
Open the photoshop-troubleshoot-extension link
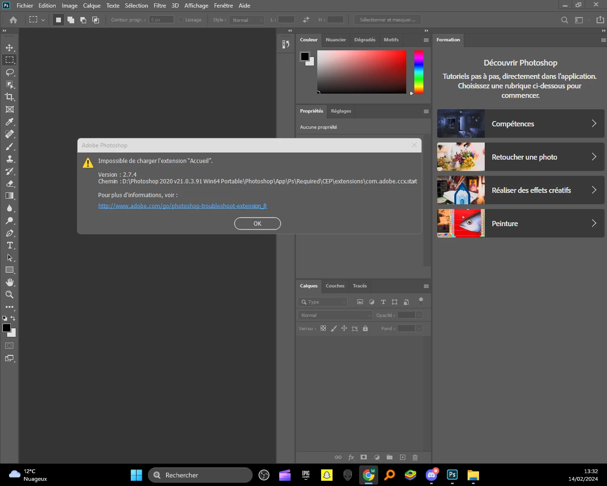183,206
